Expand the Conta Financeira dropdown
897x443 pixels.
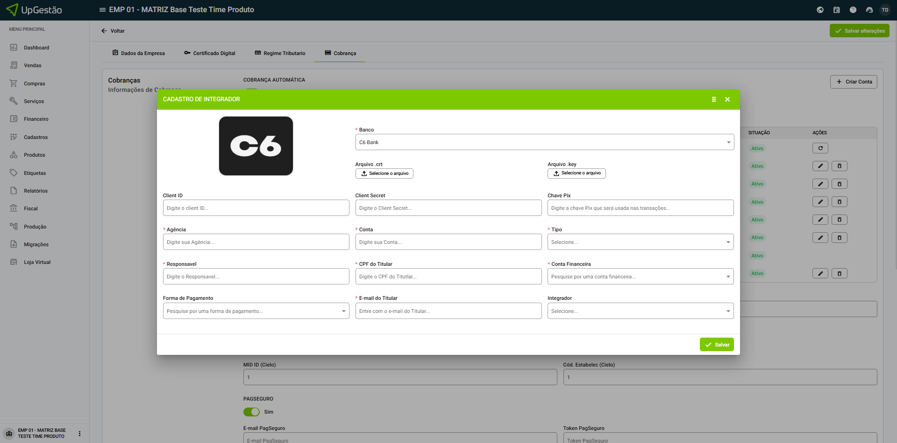point(640,277)
